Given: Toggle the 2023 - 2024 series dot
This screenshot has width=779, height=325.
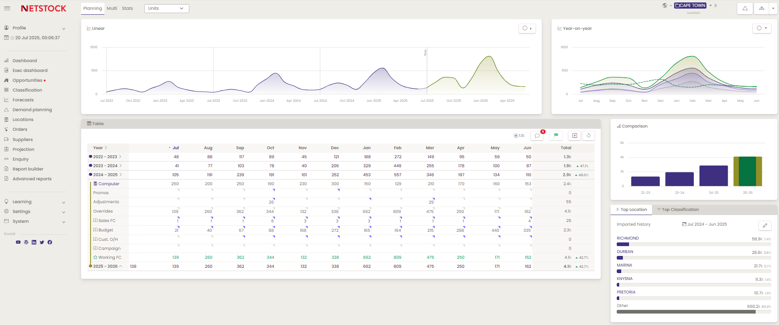Looking at the screenshot, I should pos(91,166).
